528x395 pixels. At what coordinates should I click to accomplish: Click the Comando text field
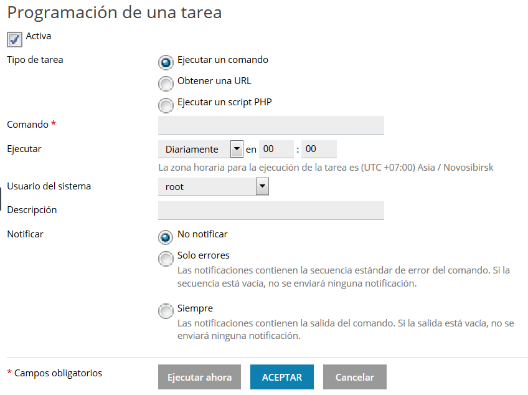271,125
